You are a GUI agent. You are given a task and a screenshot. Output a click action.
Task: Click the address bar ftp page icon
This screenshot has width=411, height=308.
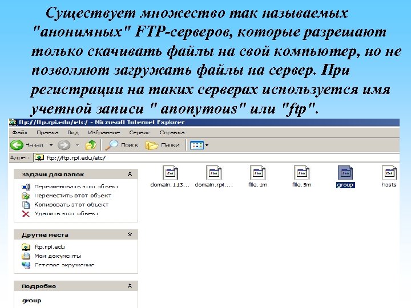pos(39,157)
